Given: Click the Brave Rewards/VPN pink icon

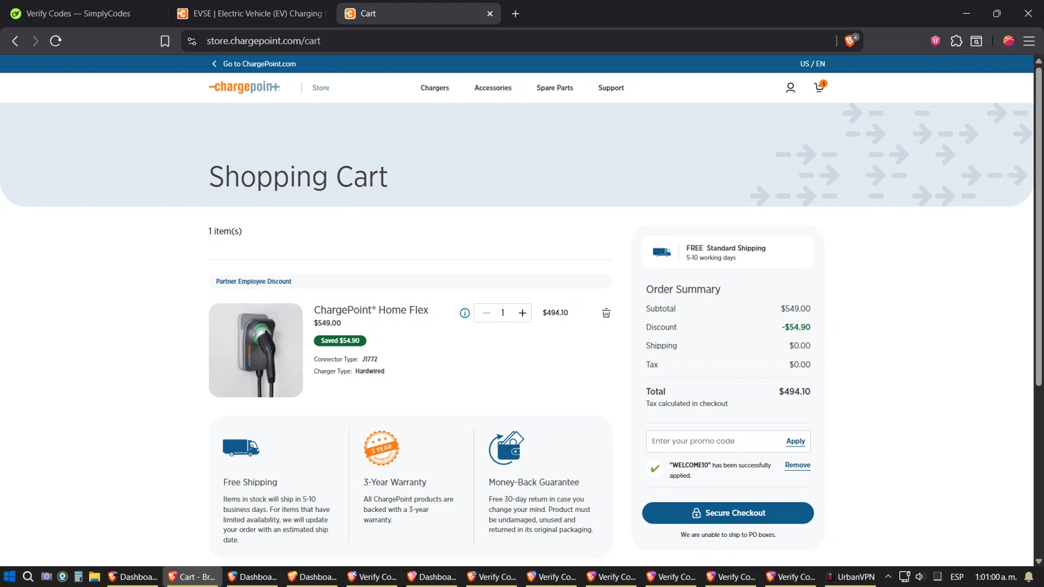Looking at the screenshot, I should [935, 41].
